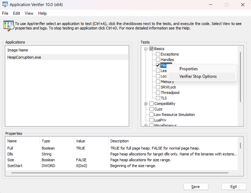Close the Application Verifier window

(x=243, y=5)
